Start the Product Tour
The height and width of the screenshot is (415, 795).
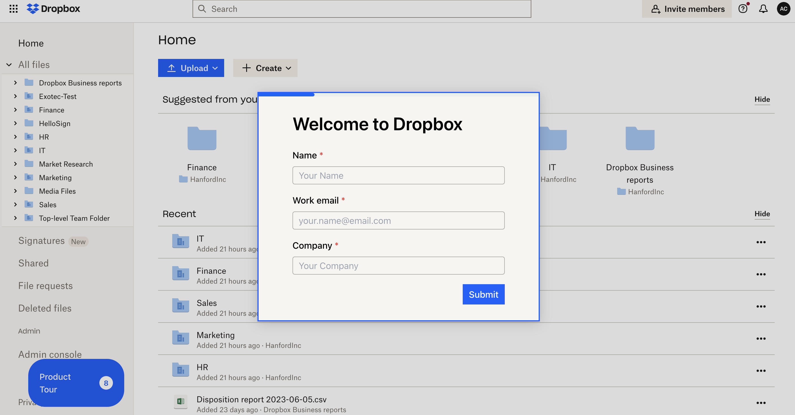(x=76, y=383)
